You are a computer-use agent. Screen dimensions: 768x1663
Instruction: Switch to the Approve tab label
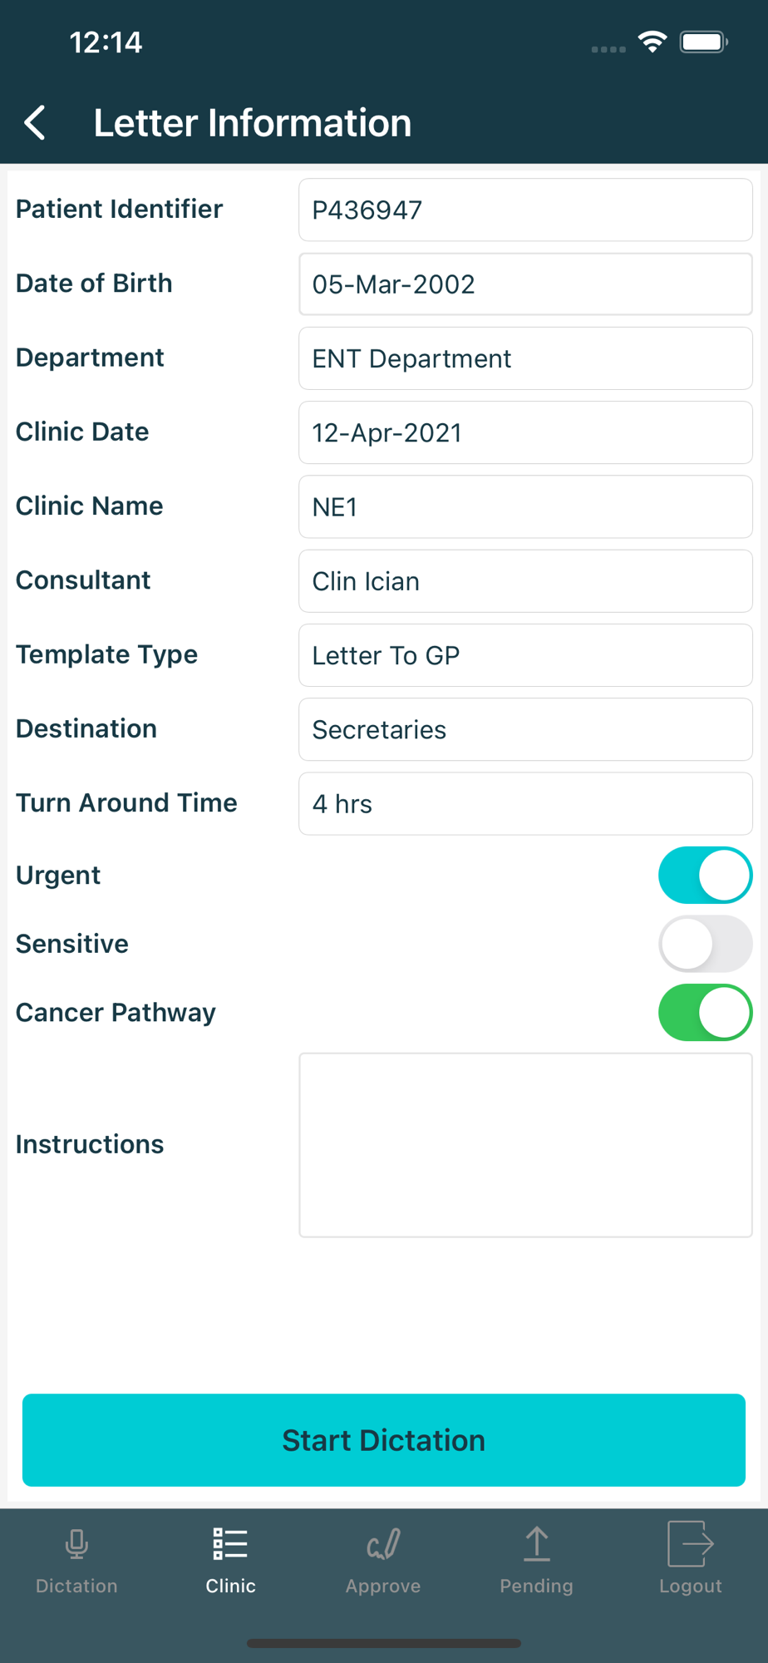383,1586
